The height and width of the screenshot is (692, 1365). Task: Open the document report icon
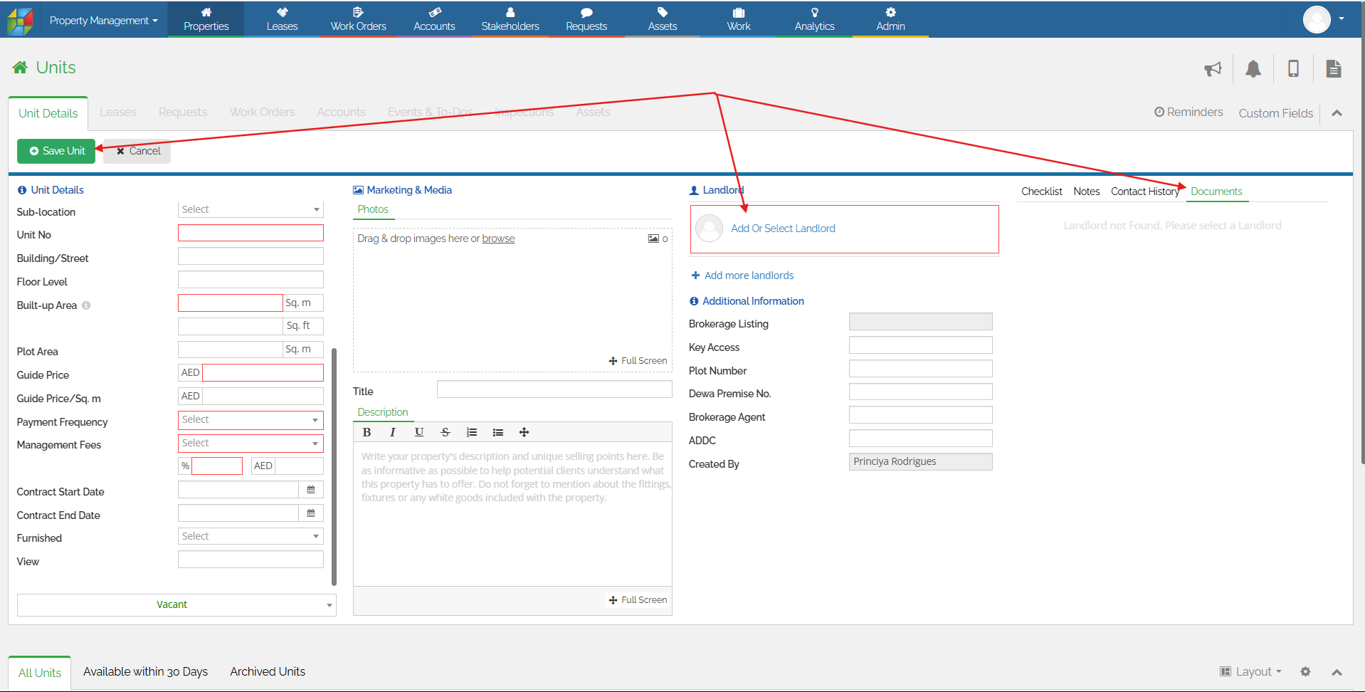(1333, 68)
